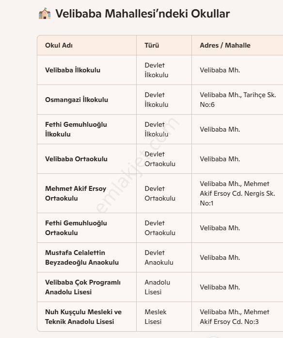Click Velibaba Çok Programlı Anadolu Lisesi

click(83, 287)
